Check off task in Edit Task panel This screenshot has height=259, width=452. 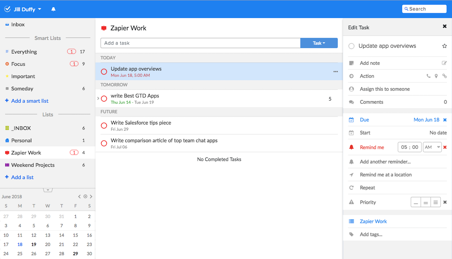pyautogui.click(x=351, y=46)
